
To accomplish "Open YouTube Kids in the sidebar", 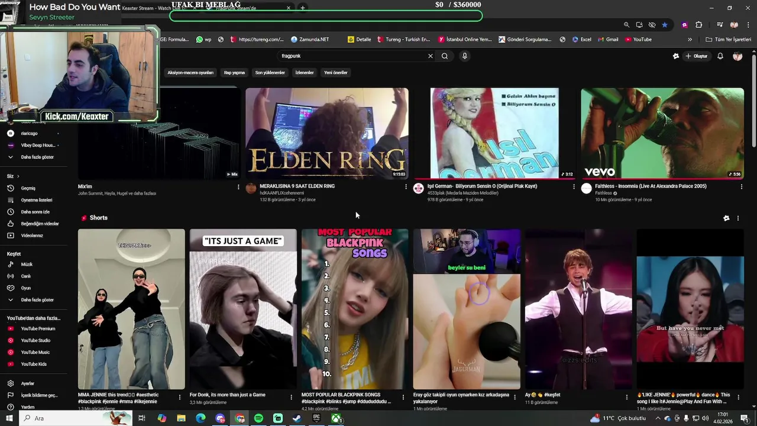I will click(34, 364).
